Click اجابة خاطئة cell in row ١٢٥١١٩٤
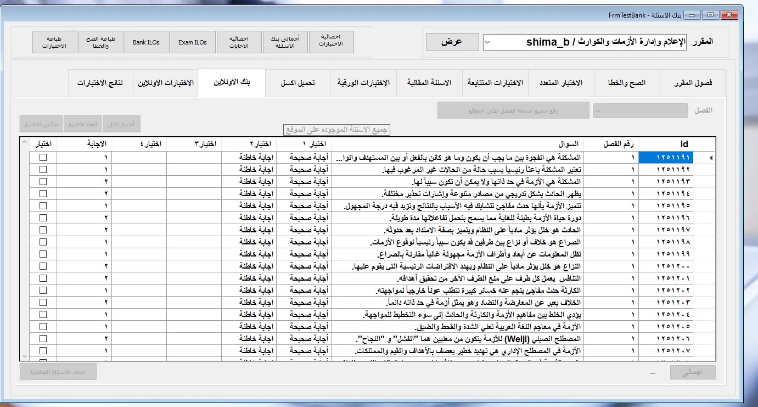Screen dimensions: 758x407 pos(249,194)
